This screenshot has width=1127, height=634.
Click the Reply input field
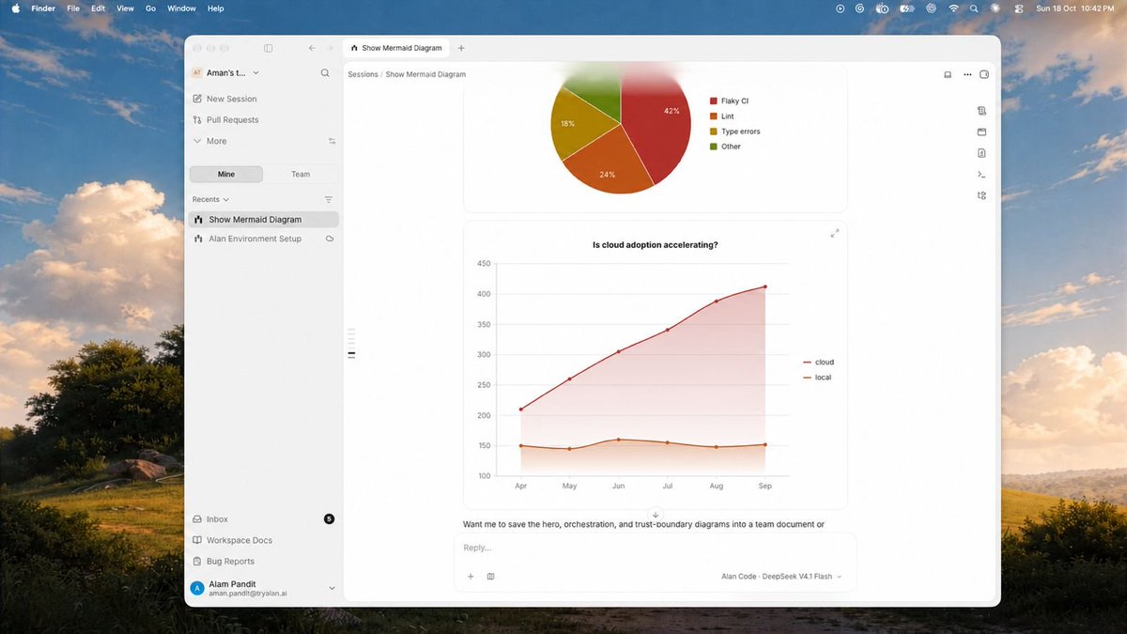[656, 549]
